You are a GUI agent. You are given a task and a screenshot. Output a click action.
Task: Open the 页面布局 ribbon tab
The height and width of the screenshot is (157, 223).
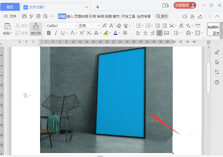81,16
